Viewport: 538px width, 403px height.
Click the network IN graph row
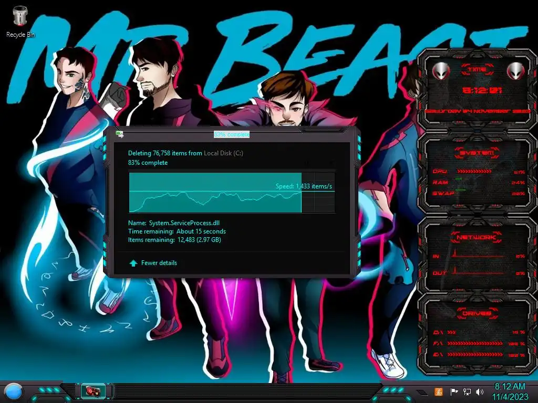tap(478, 254)
